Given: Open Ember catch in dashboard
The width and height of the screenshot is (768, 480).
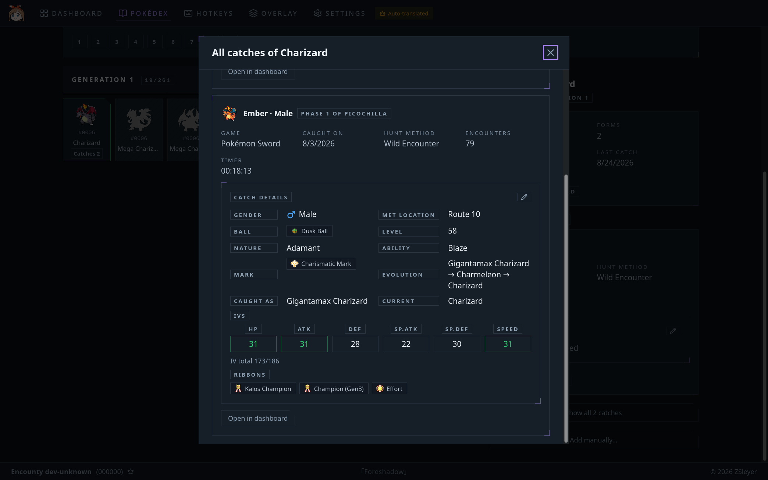Looking at the screenshot, I should tap(258, 418).
